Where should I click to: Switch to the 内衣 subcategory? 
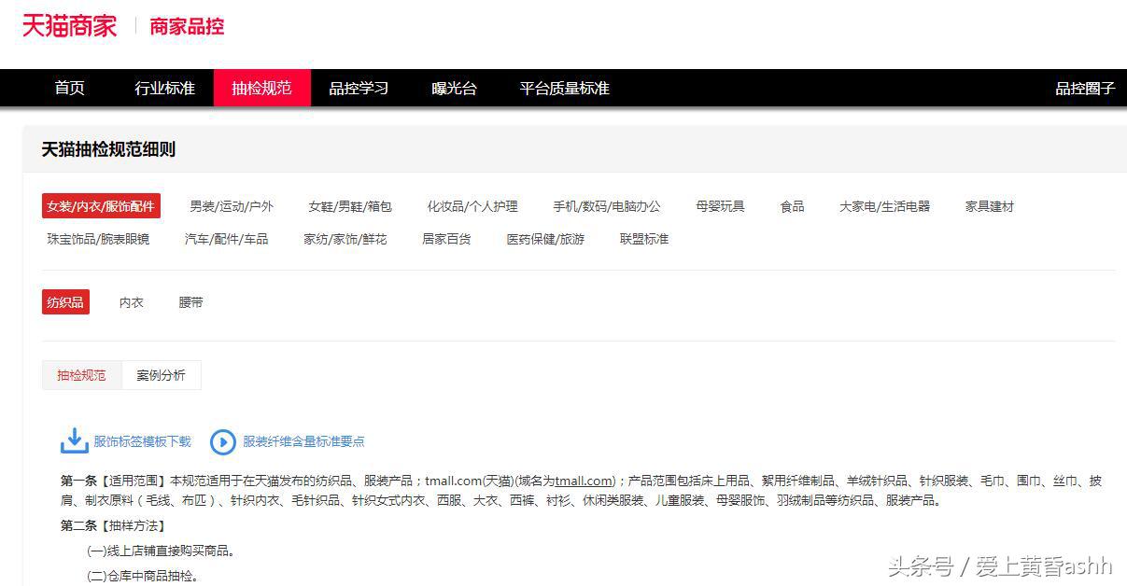pos(132,302)
